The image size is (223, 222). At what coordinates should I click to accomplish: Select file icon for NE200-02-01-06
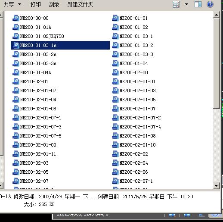pyautogui.click(x=16, y=109)
